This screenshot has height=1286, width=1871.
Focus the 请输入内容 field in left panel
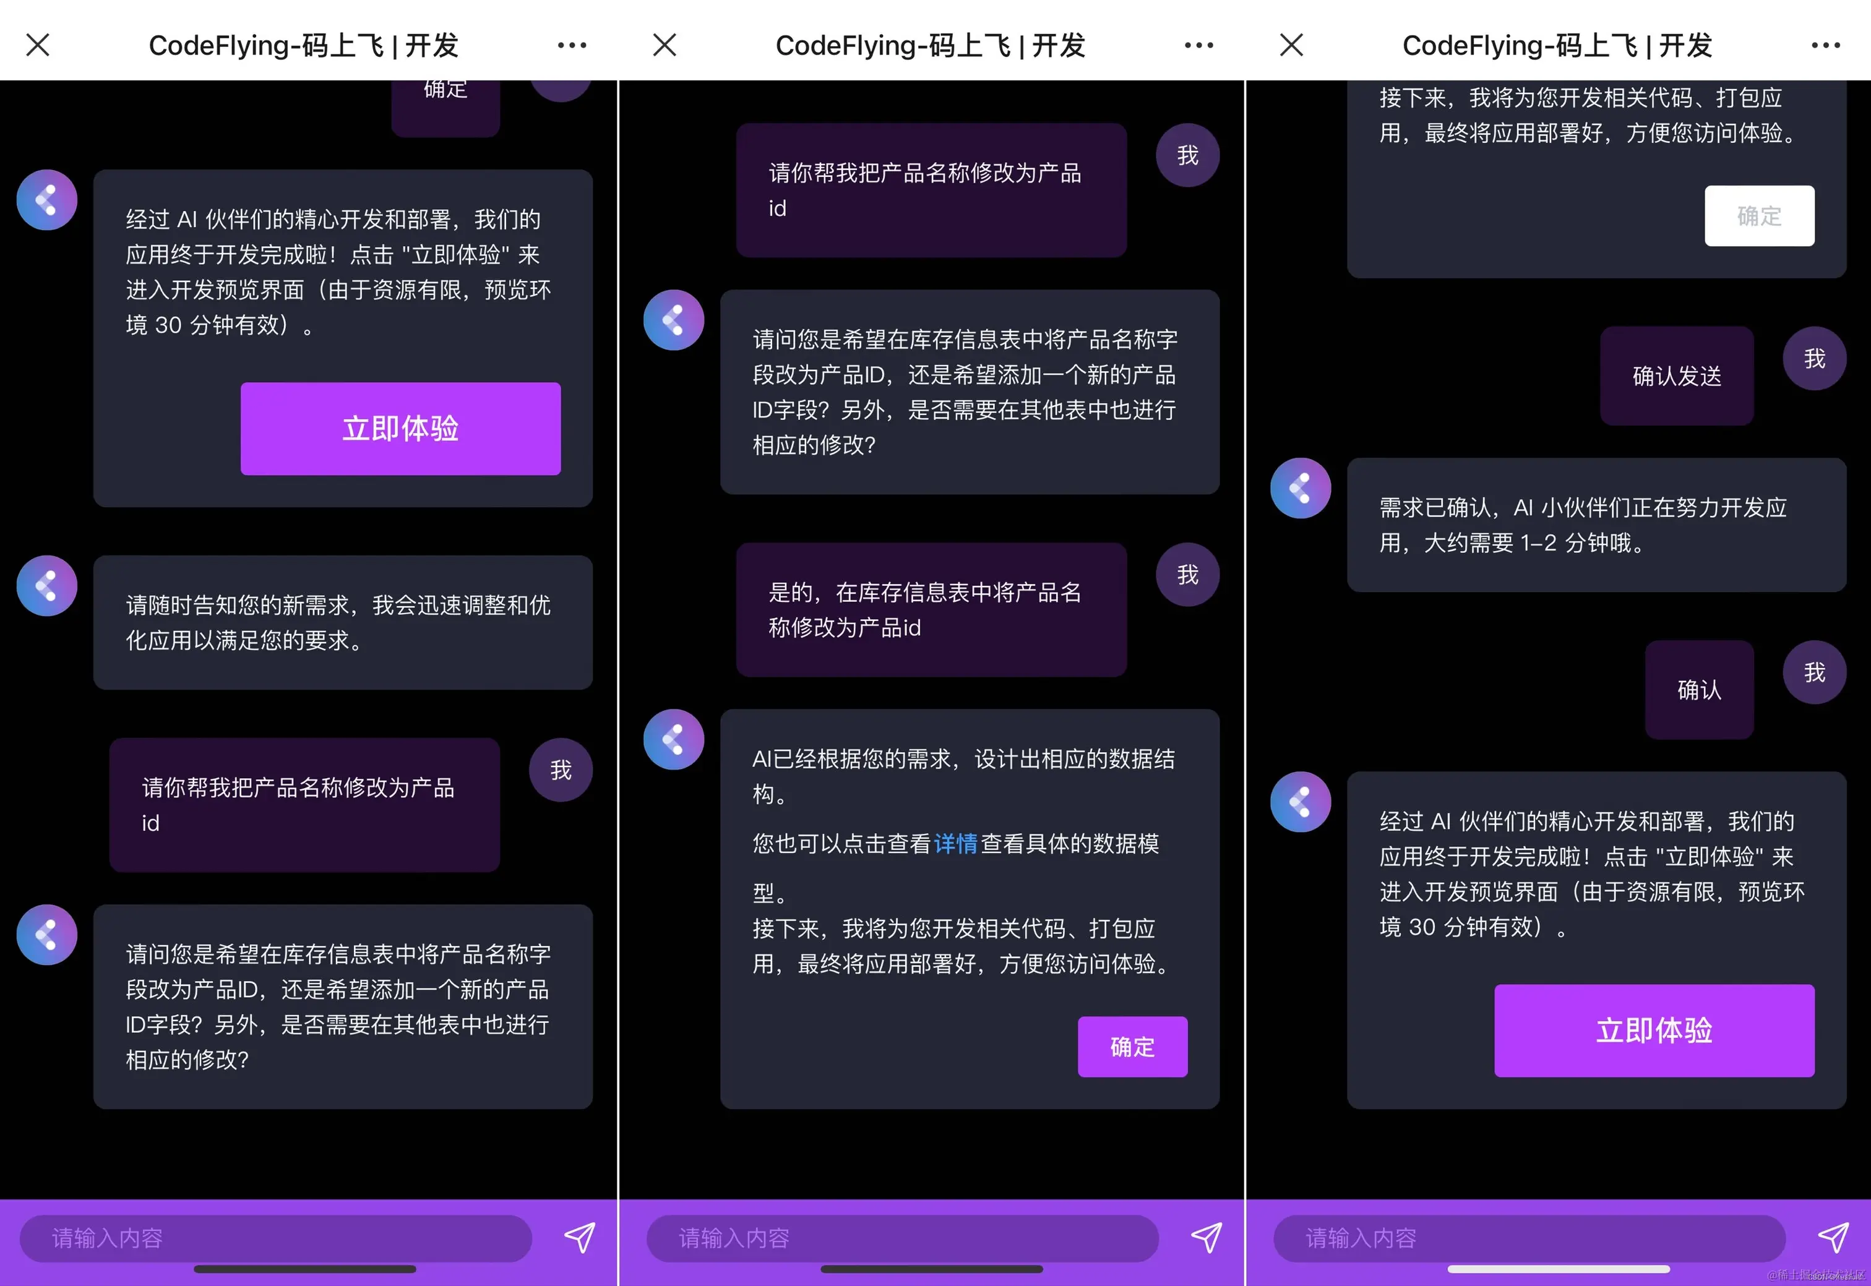click(x=275, y=1238)
